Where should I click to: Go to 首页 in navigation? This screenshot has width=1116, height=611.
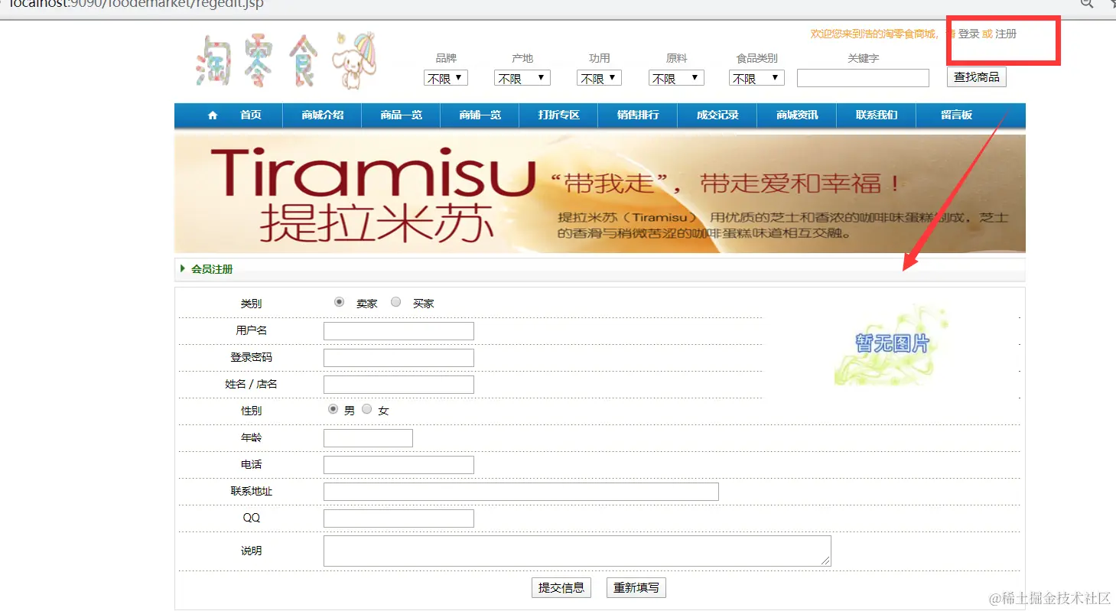click(x=251, y=115)
